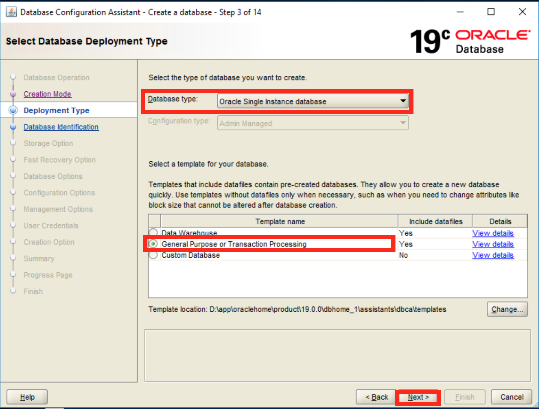Select General Purpose or Transaction Processing radio
This screenshot has width=539, height=409.
153,244
